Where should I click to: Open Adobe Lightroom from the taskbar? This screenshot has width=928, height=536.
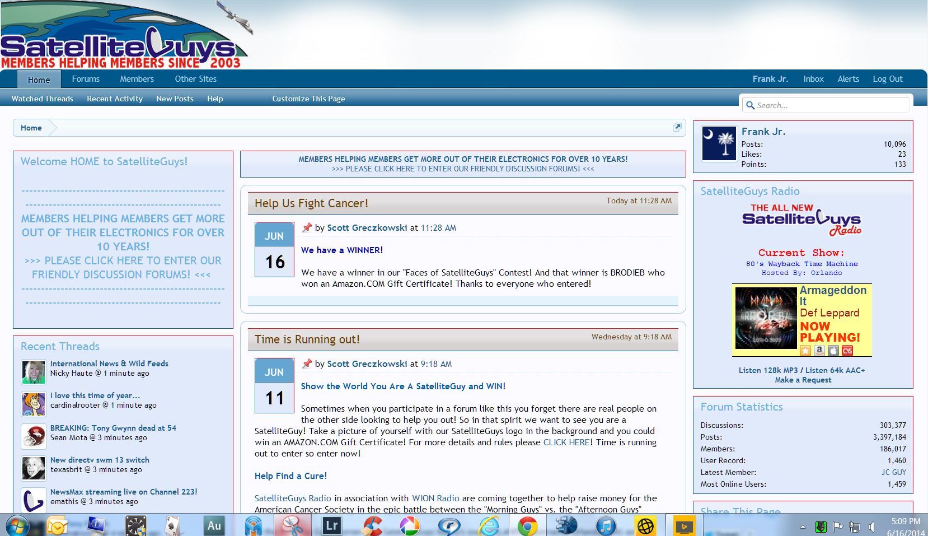tap(331, 526)
